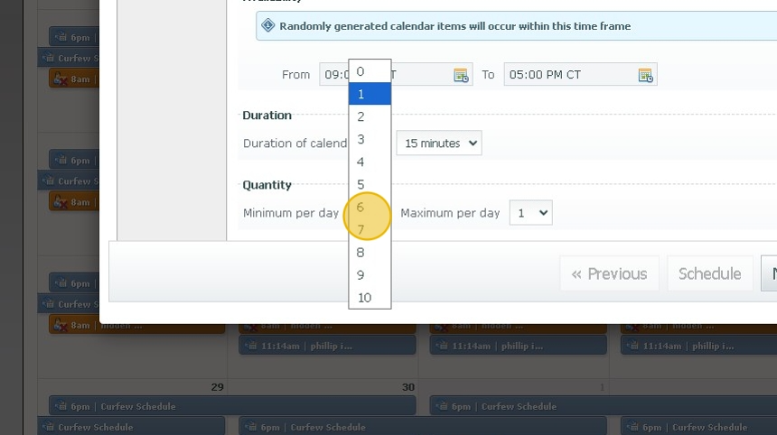Pick 5 in the dropdown list
The image size is (777, 435).
coord(370,185)
